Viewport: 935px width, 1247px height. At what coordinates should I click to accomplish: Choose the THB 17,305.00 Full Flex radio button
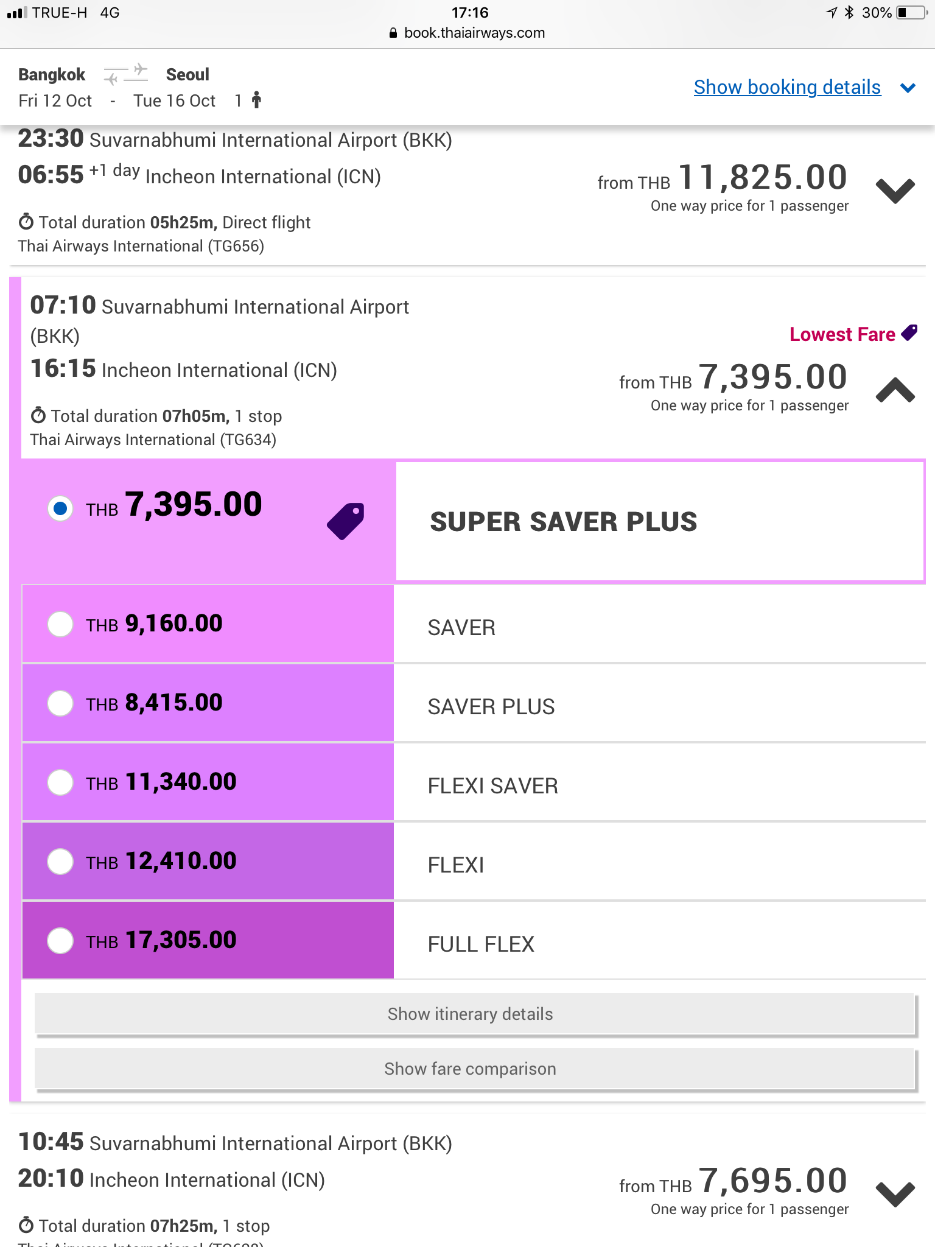click(60, 941)
